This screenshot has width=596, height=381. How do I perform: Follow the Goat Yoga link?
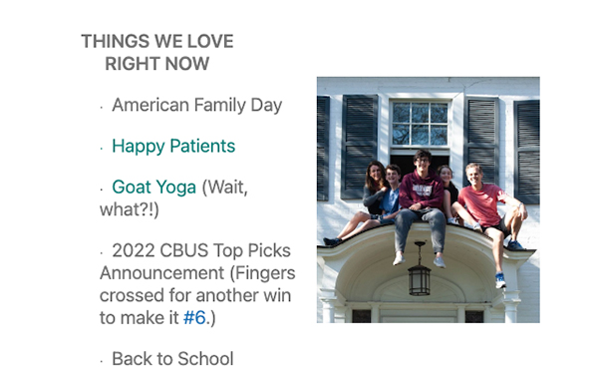153,188
